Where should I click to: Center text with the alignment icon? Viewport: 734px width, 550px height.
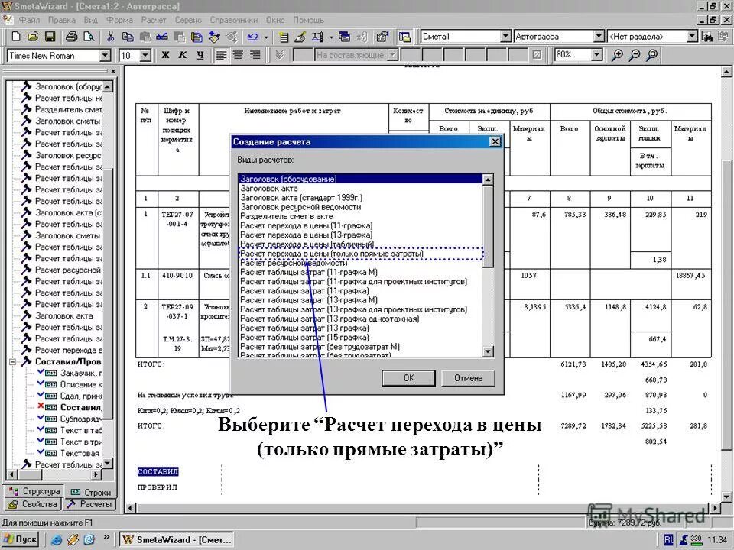pyautogui.click(x=238, y=55)
